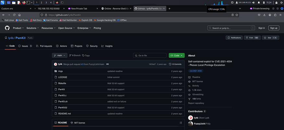Open the Pull requests tab

pos(44,46)
